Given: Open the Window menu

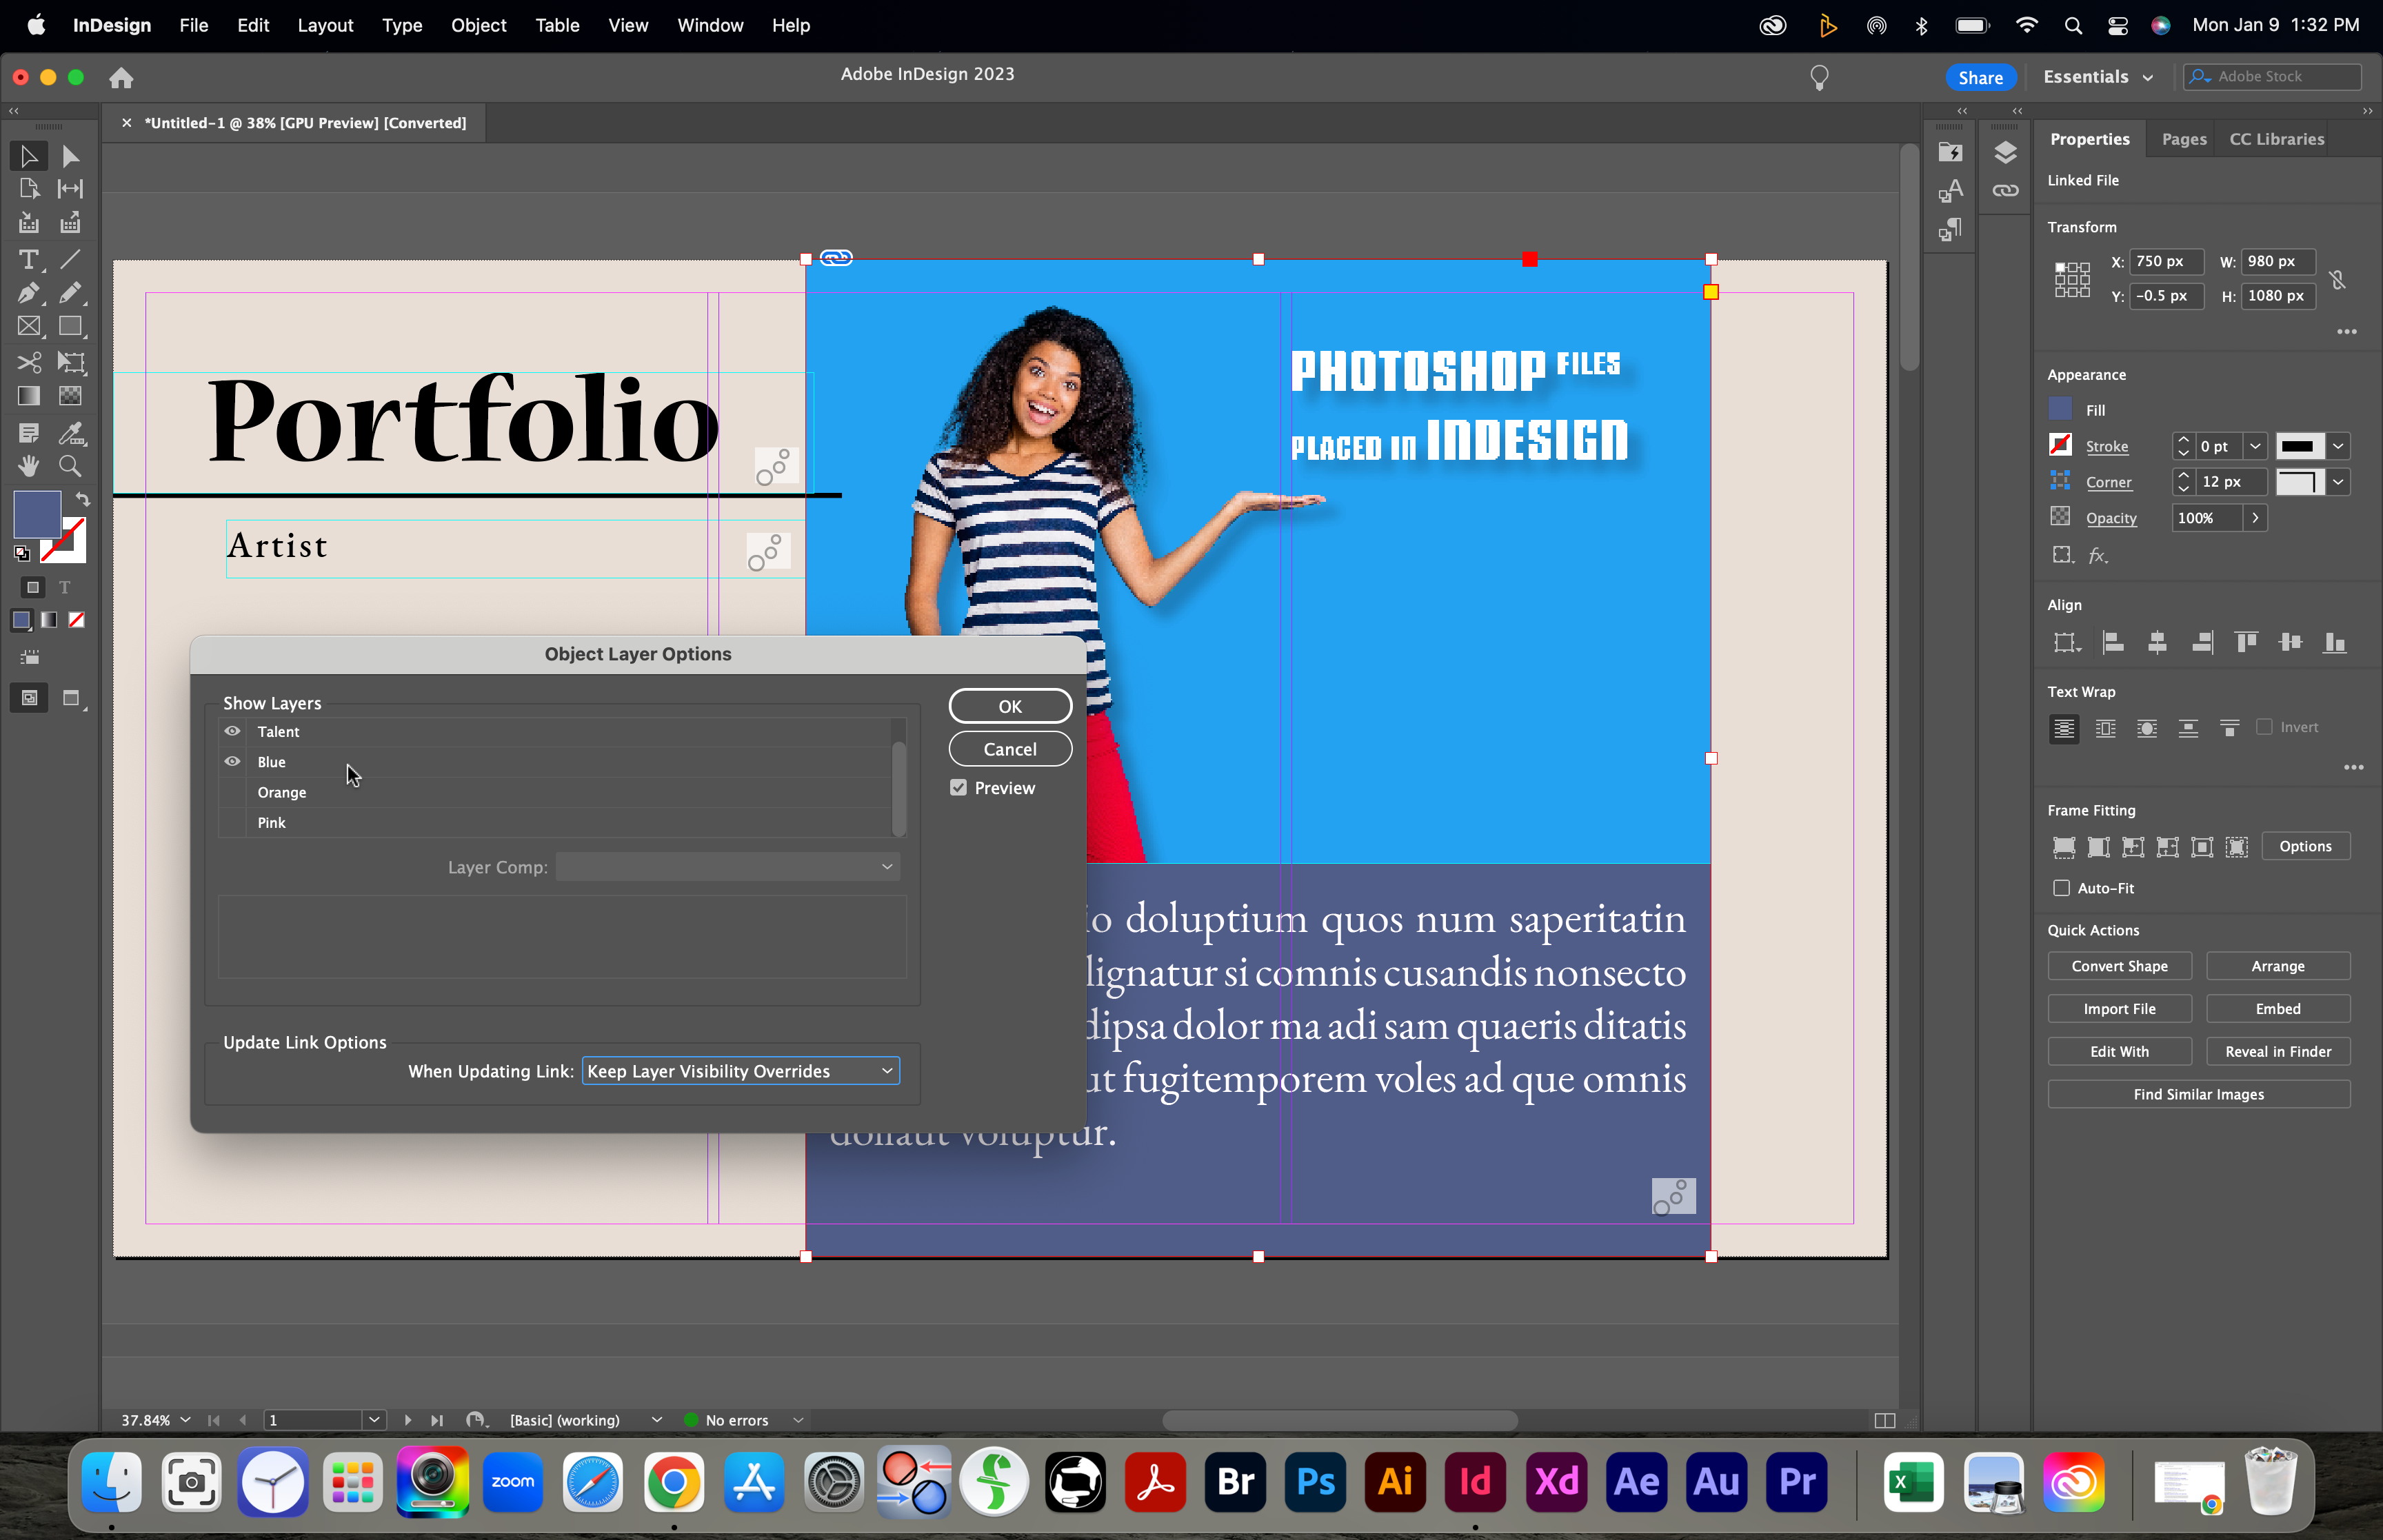Looking at the screenshot, I should [x=710, y=25].
